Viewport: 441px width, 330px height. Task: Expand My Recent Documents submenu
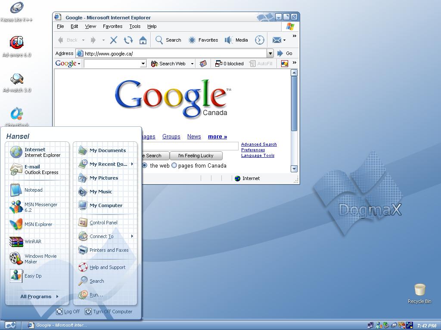tap(132, 164)
